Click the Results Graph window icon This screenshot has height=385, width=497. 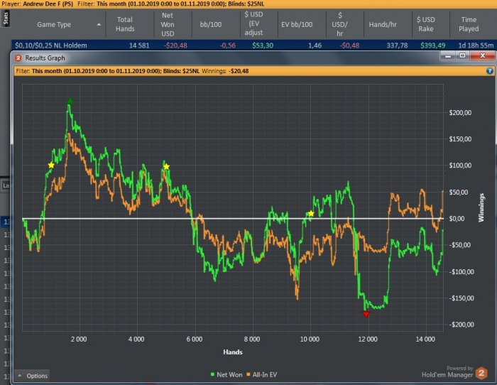18,58
